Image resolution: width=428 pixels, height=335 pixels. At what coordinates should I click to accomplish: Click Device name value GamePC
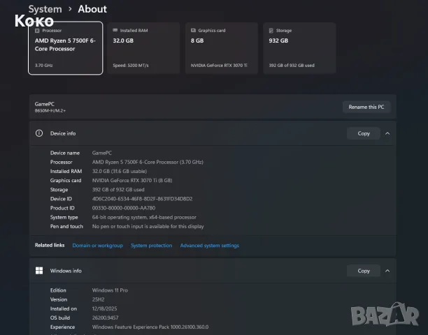(x=102, y=153)
